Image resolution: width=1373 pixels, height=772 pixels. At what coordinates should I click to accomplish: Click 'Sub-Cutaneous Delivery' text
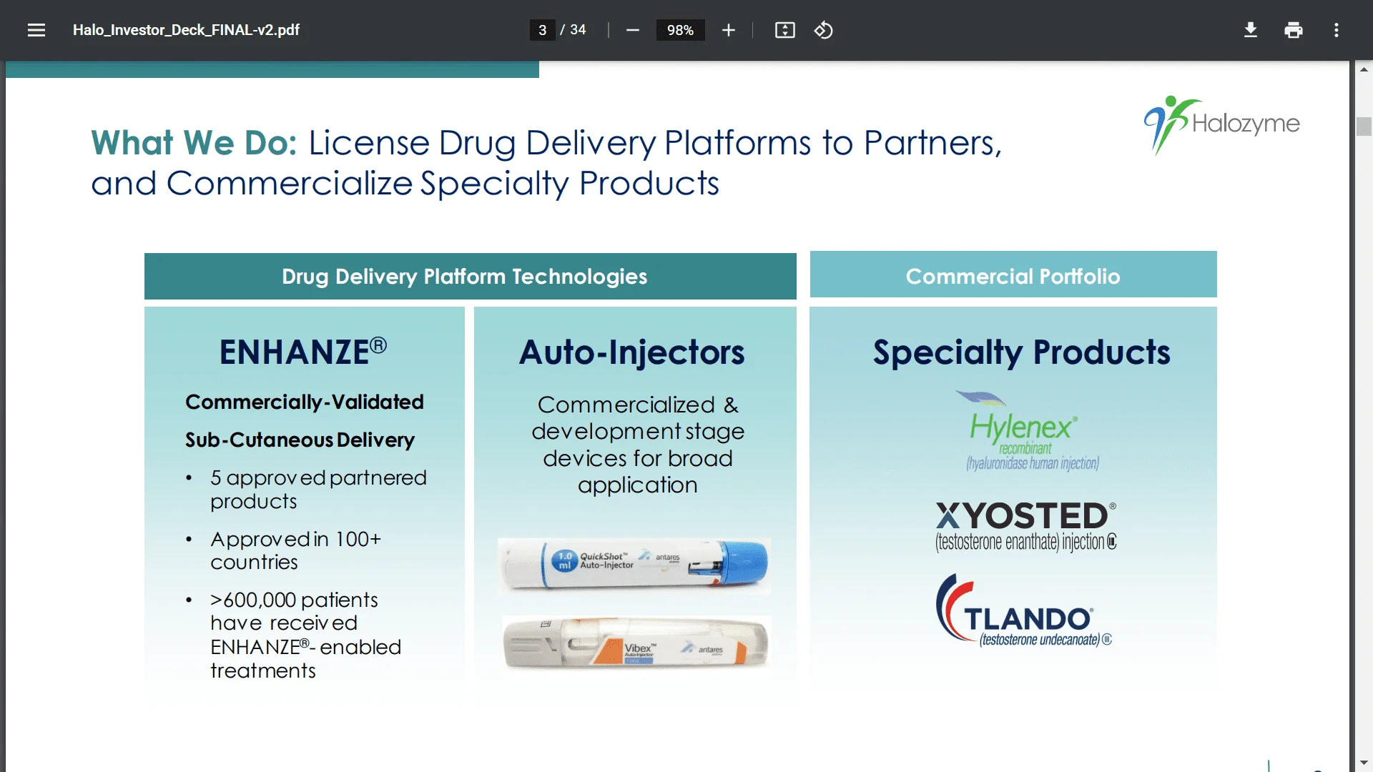[300, 440]
